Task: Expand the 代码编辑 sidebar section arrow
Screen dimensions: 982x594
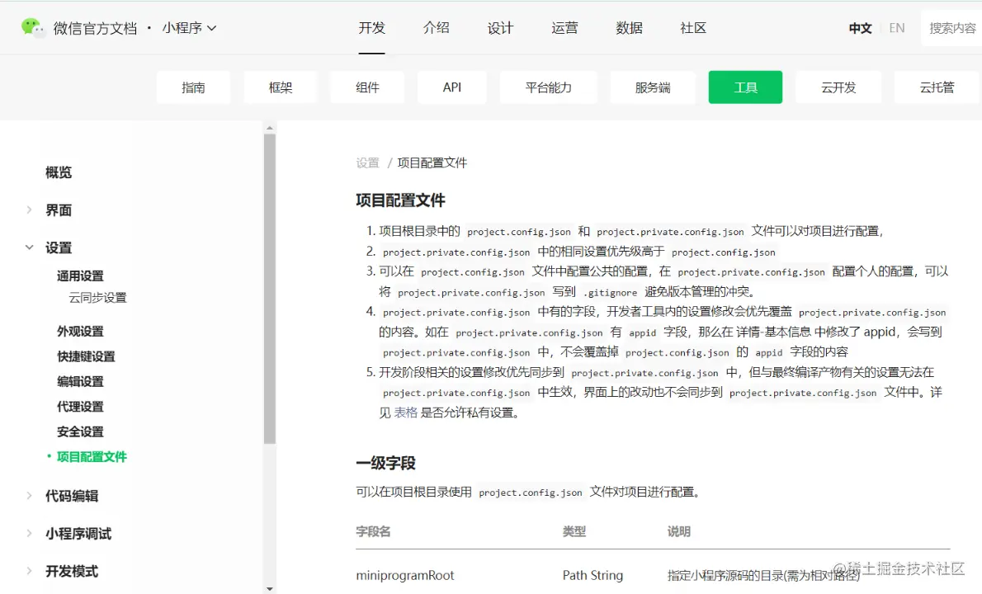Action: tap(29, 496)
